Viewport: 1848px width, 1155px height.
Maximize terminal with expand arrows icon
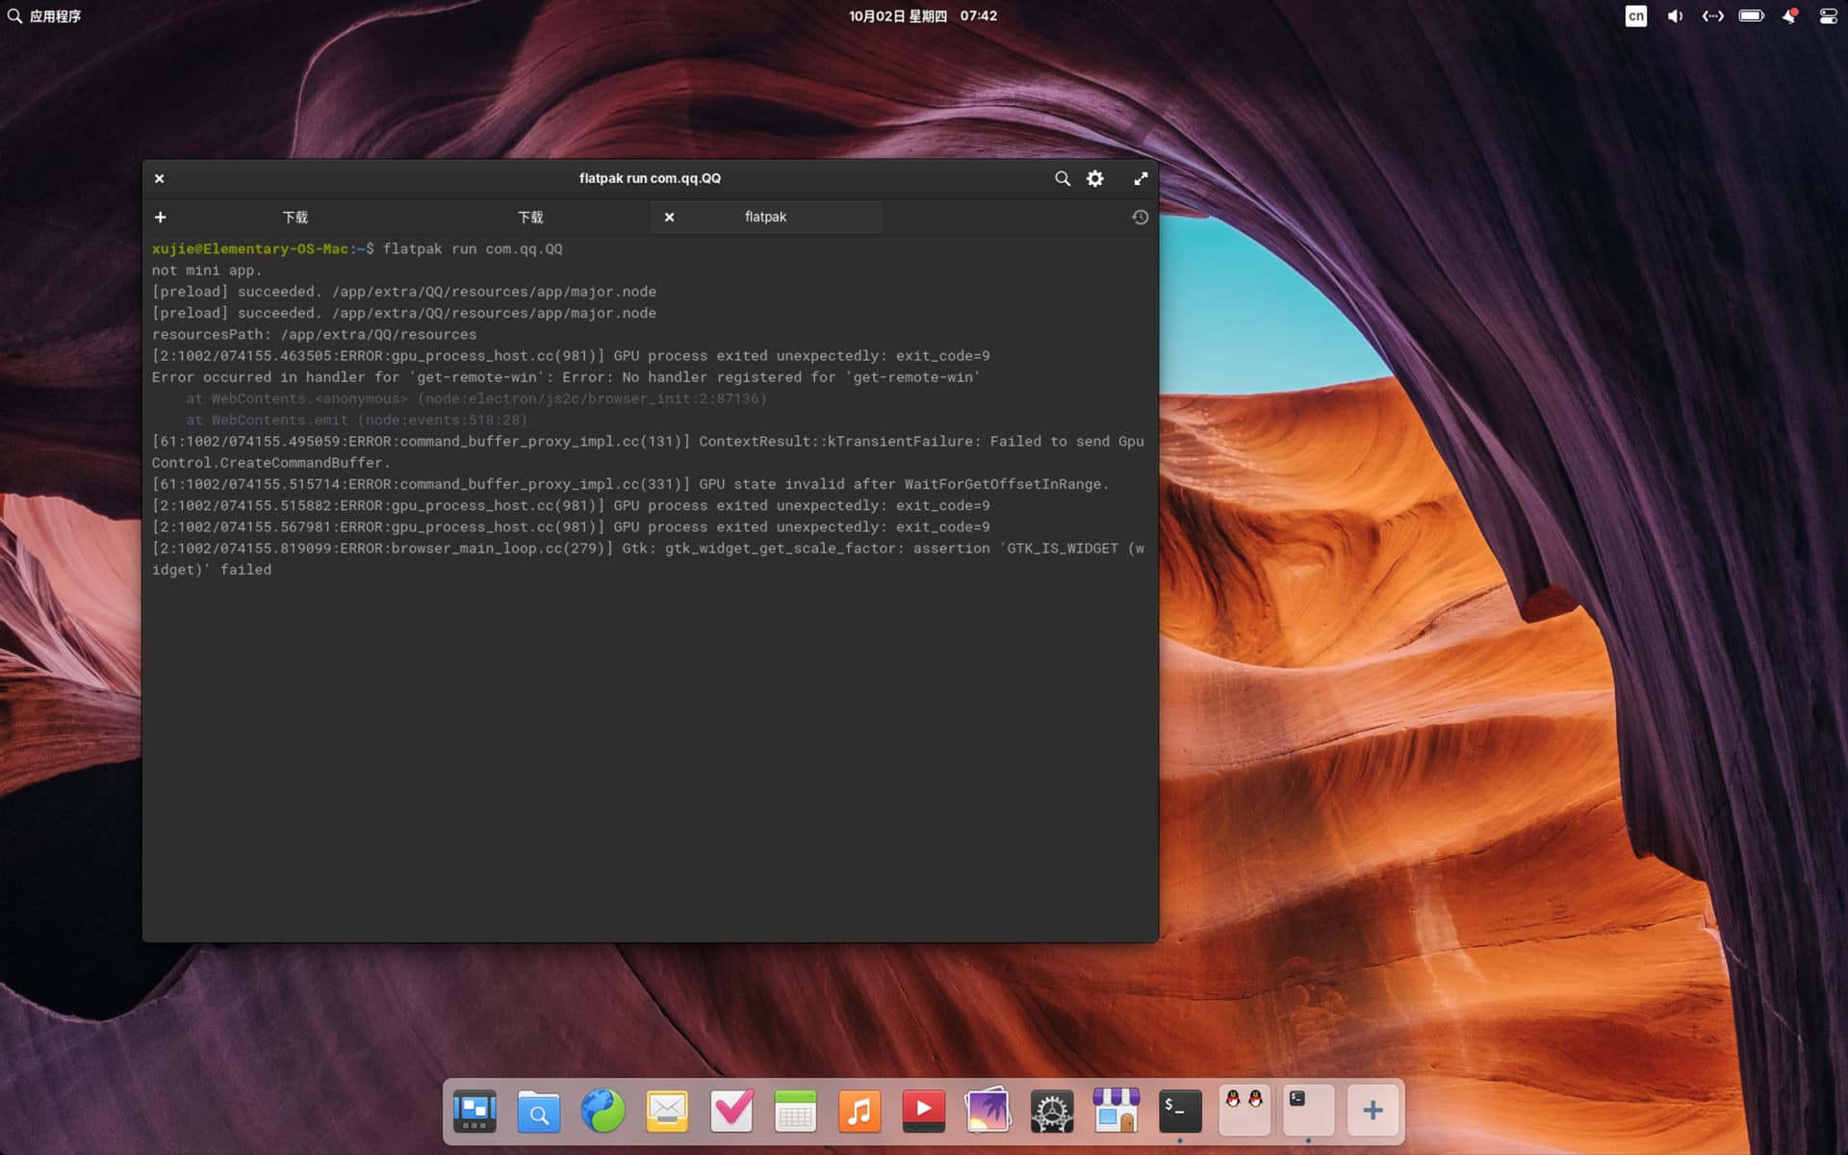pos(1141,179)
